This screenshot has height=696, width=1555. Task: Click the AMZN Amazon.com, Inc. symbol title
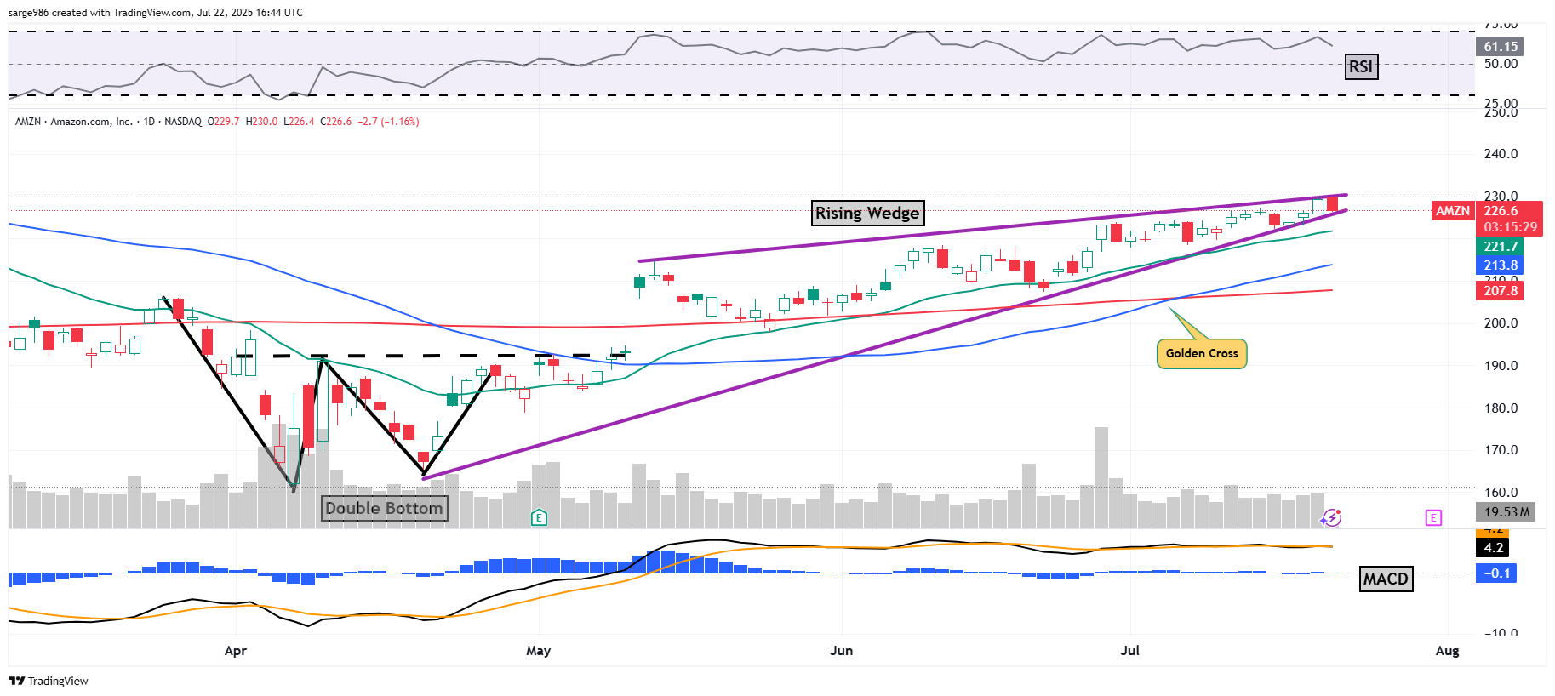click(x=74, y=122)
